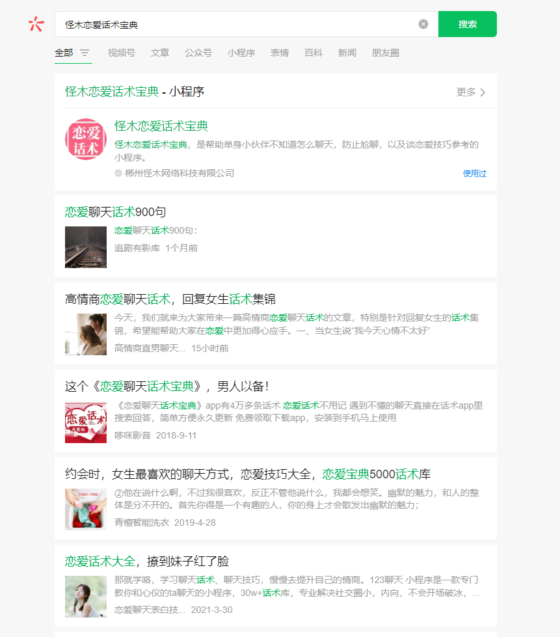The width and height of the screenshot is (560, 637).
Task: Click the green 搜索 button
Action: coord(468,24)
